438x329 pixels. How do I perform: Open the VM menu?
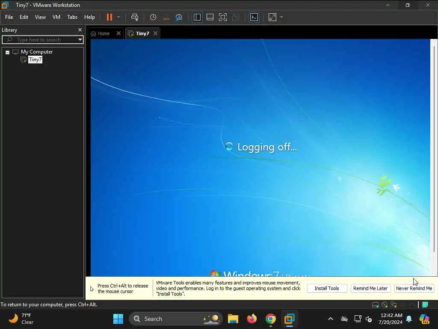(x=56, y=17)
